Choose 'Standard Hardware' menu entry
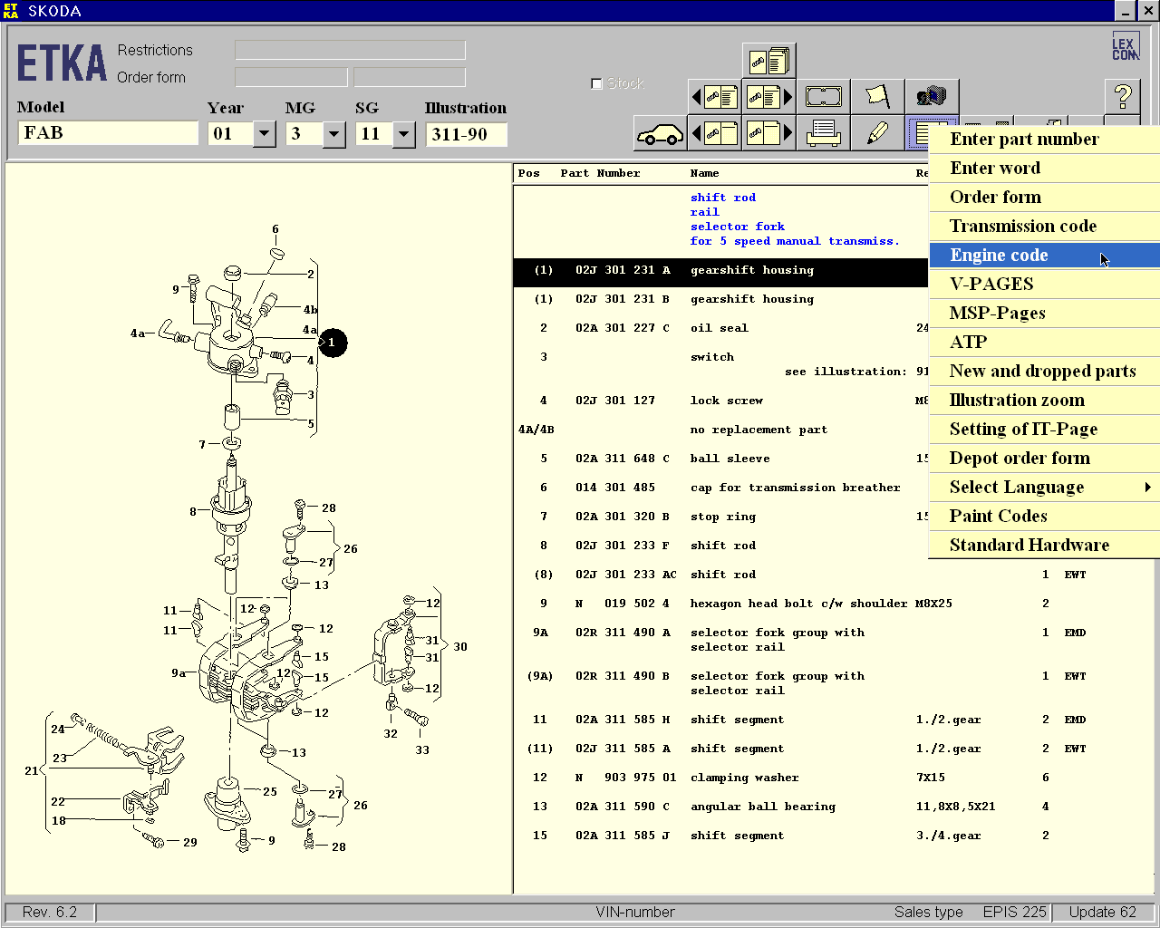This screenshot has width=1160, height=928. tap(1045, 545)
